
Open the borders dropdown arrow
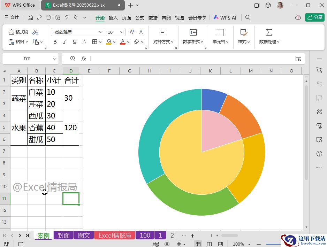[100, 42]
